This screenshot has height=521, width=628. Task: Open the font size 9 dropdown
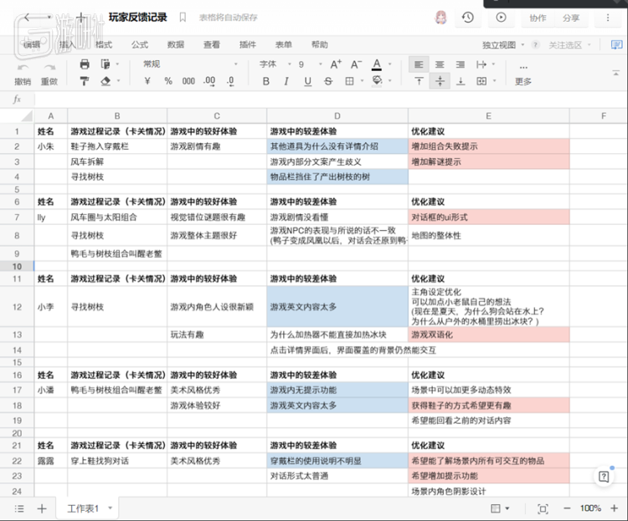[310, 64]
